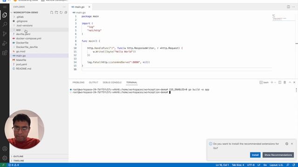The height and width of the screenshot is (167, 298).
Task: Click main.go in the breadcrumb
Action: [x=81, y=13]
